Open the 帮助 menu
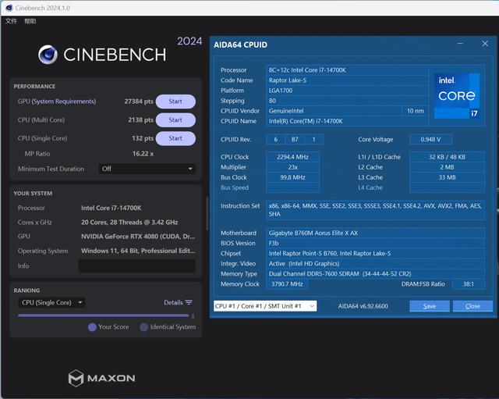The height and width of the screenshot is (399, 499). [x=30, y=21]
